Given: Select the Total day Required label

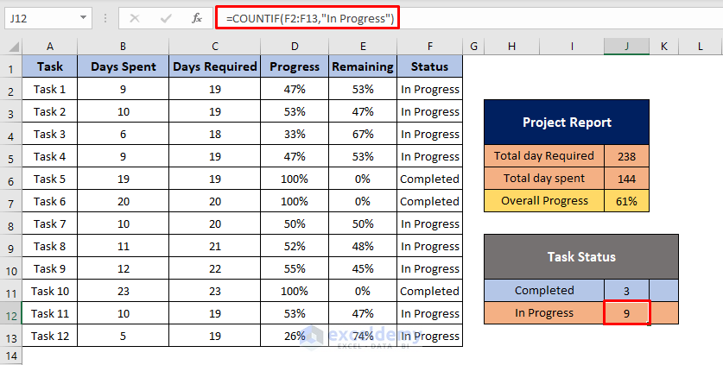Looking at the screenshot, I should 544,156.
